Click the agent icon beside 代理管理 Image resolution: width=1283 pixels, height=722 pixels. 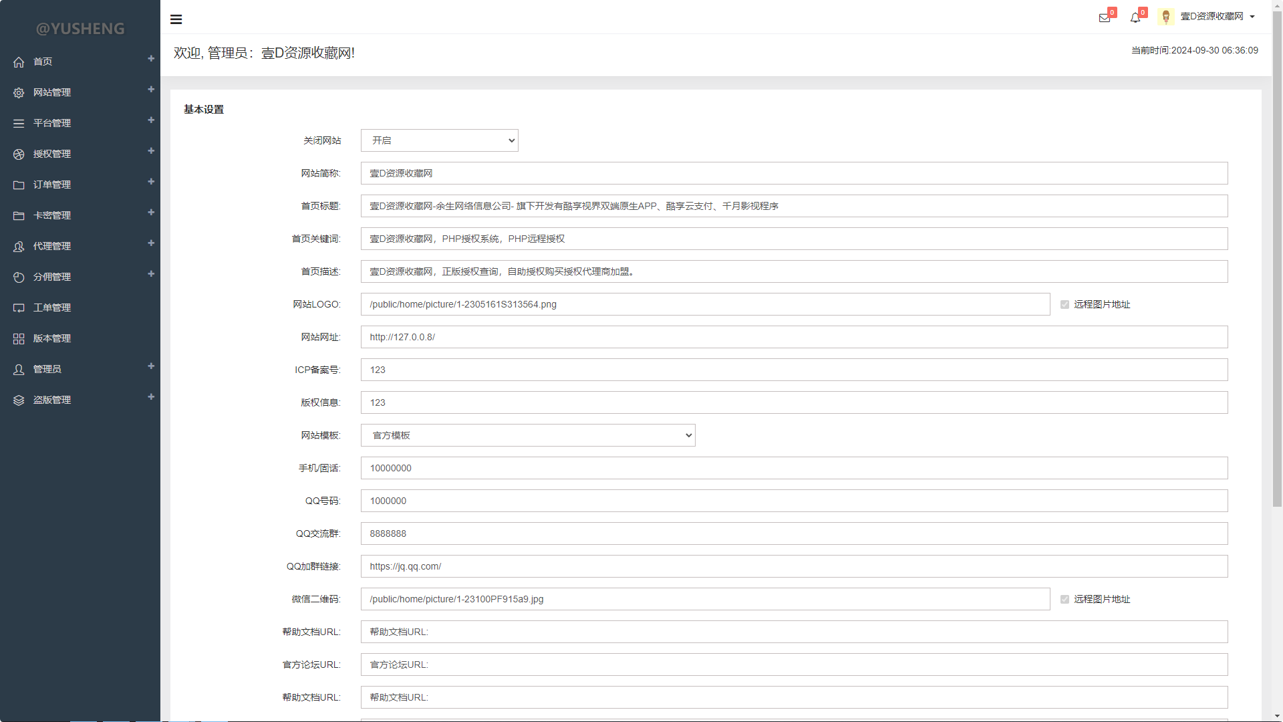point(19,247)
